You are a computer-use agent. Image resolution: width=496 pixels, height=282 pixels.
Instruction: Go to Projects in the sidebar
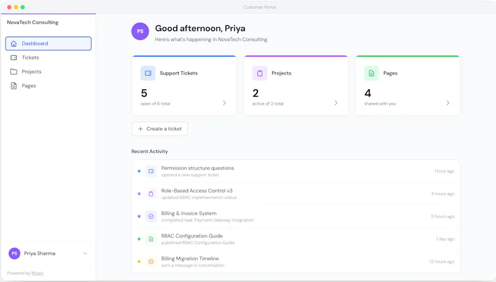48,72
